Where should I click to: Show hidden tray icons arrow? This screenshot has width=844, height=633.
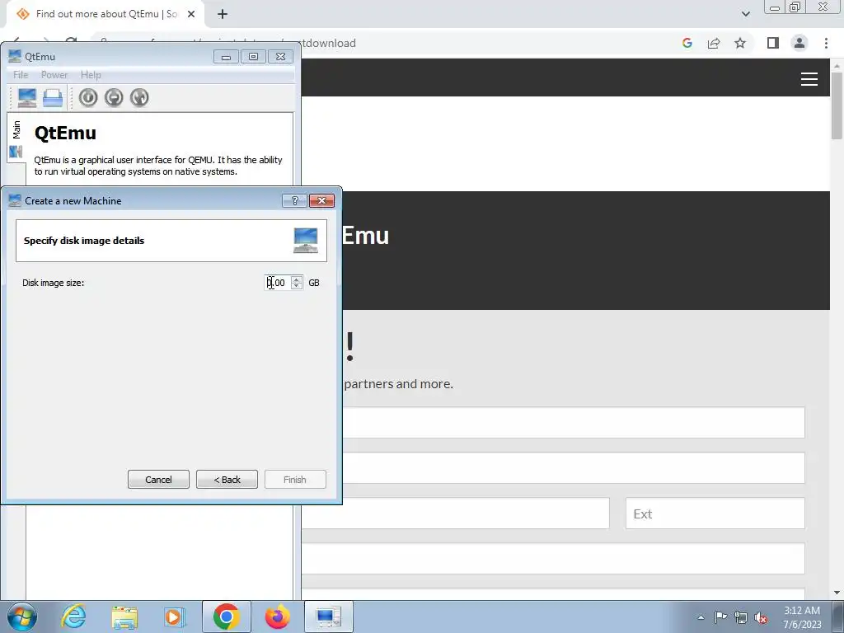point(701,617)
